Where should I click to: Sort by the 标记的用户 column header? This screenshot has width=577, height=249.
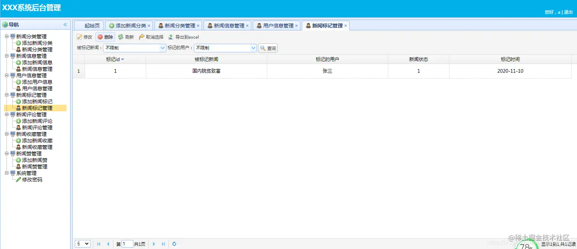327,59
